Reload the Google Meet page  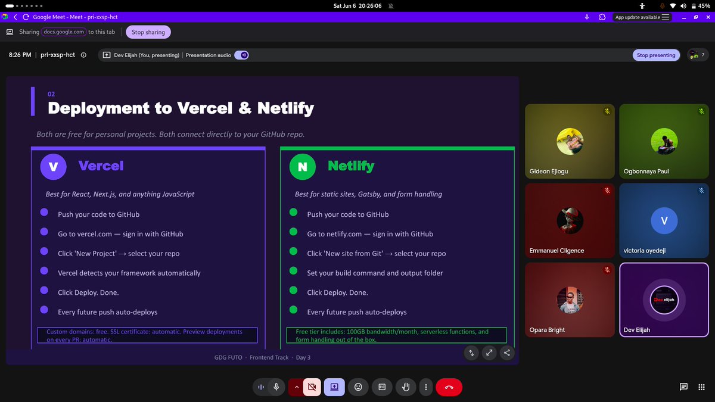(x=26, y=17)
